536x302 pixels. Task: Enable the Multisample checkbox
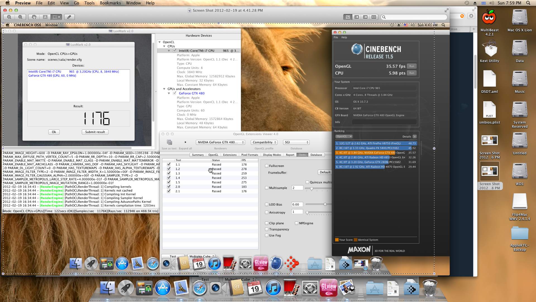pos(267,188)
